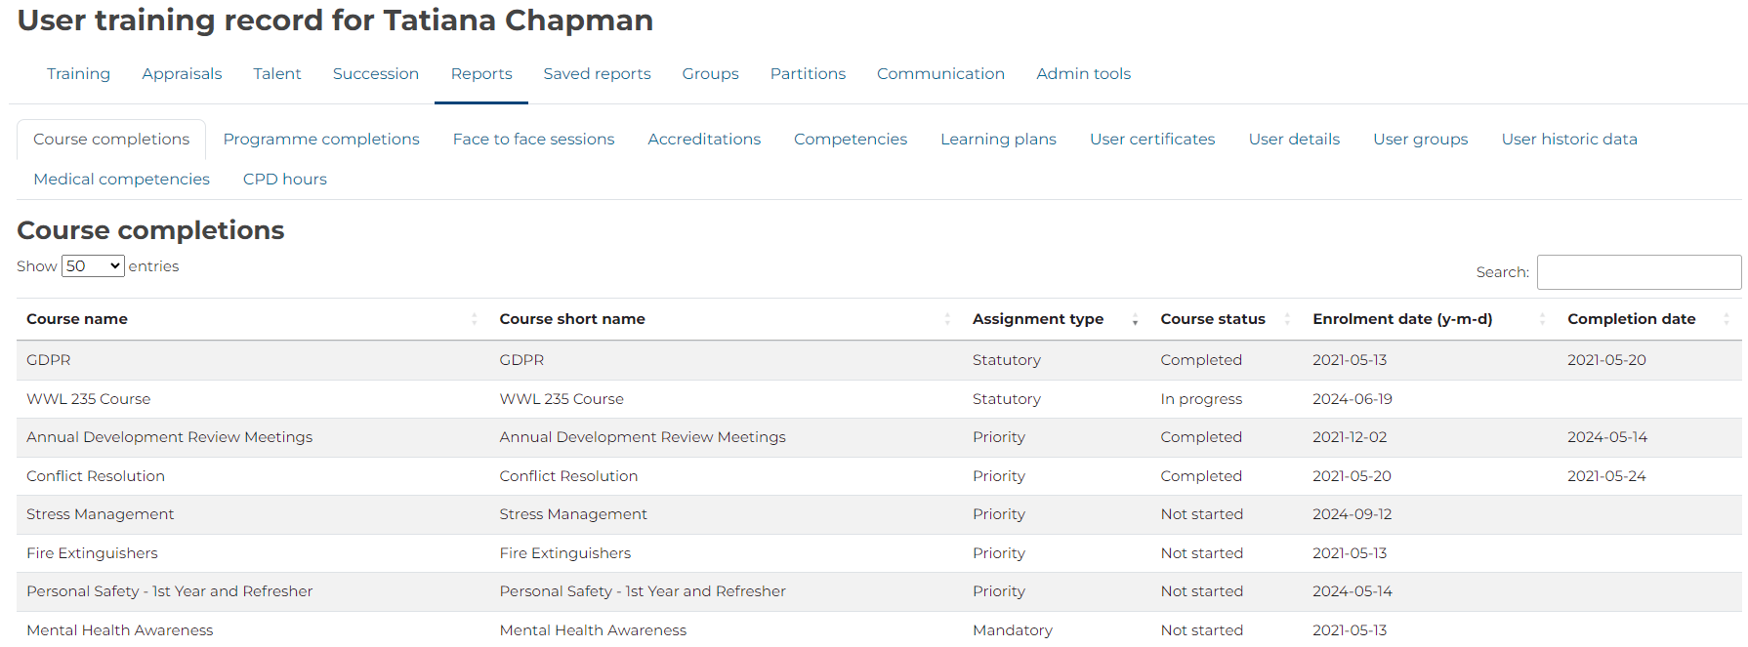Open the Talent tab

point(277,74)
